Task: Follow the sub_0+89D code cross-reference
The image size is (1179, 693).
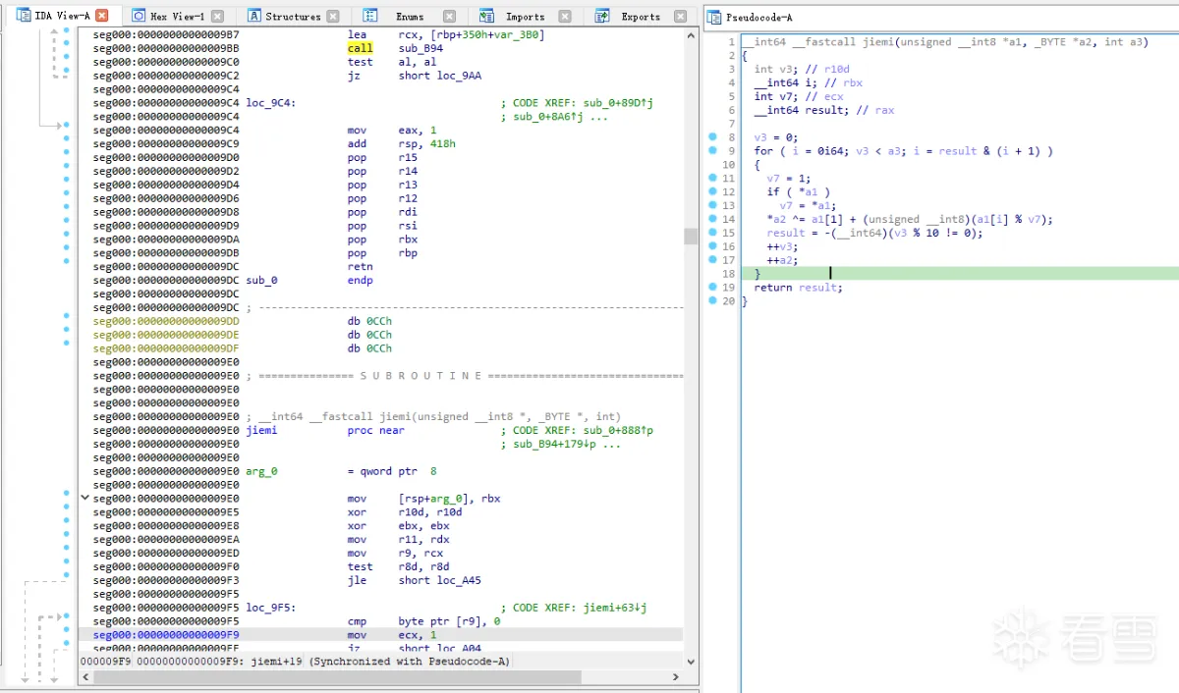Action: 617,103
